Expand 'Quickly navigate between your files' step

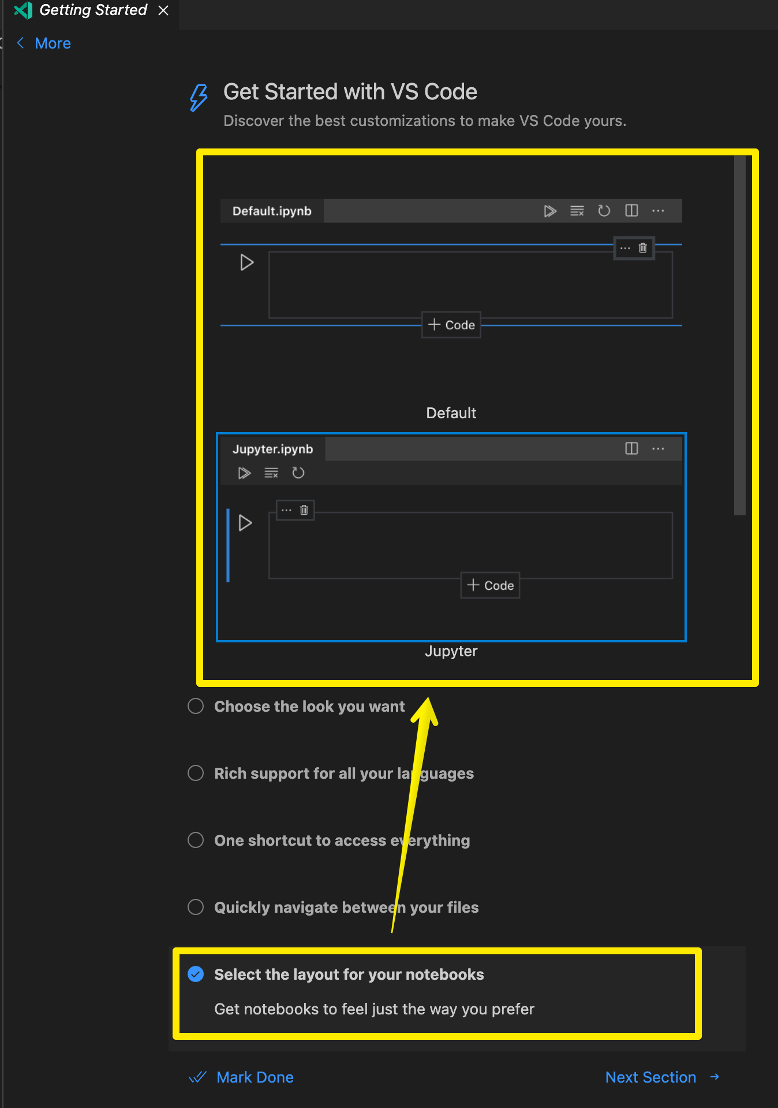point(346,908)
